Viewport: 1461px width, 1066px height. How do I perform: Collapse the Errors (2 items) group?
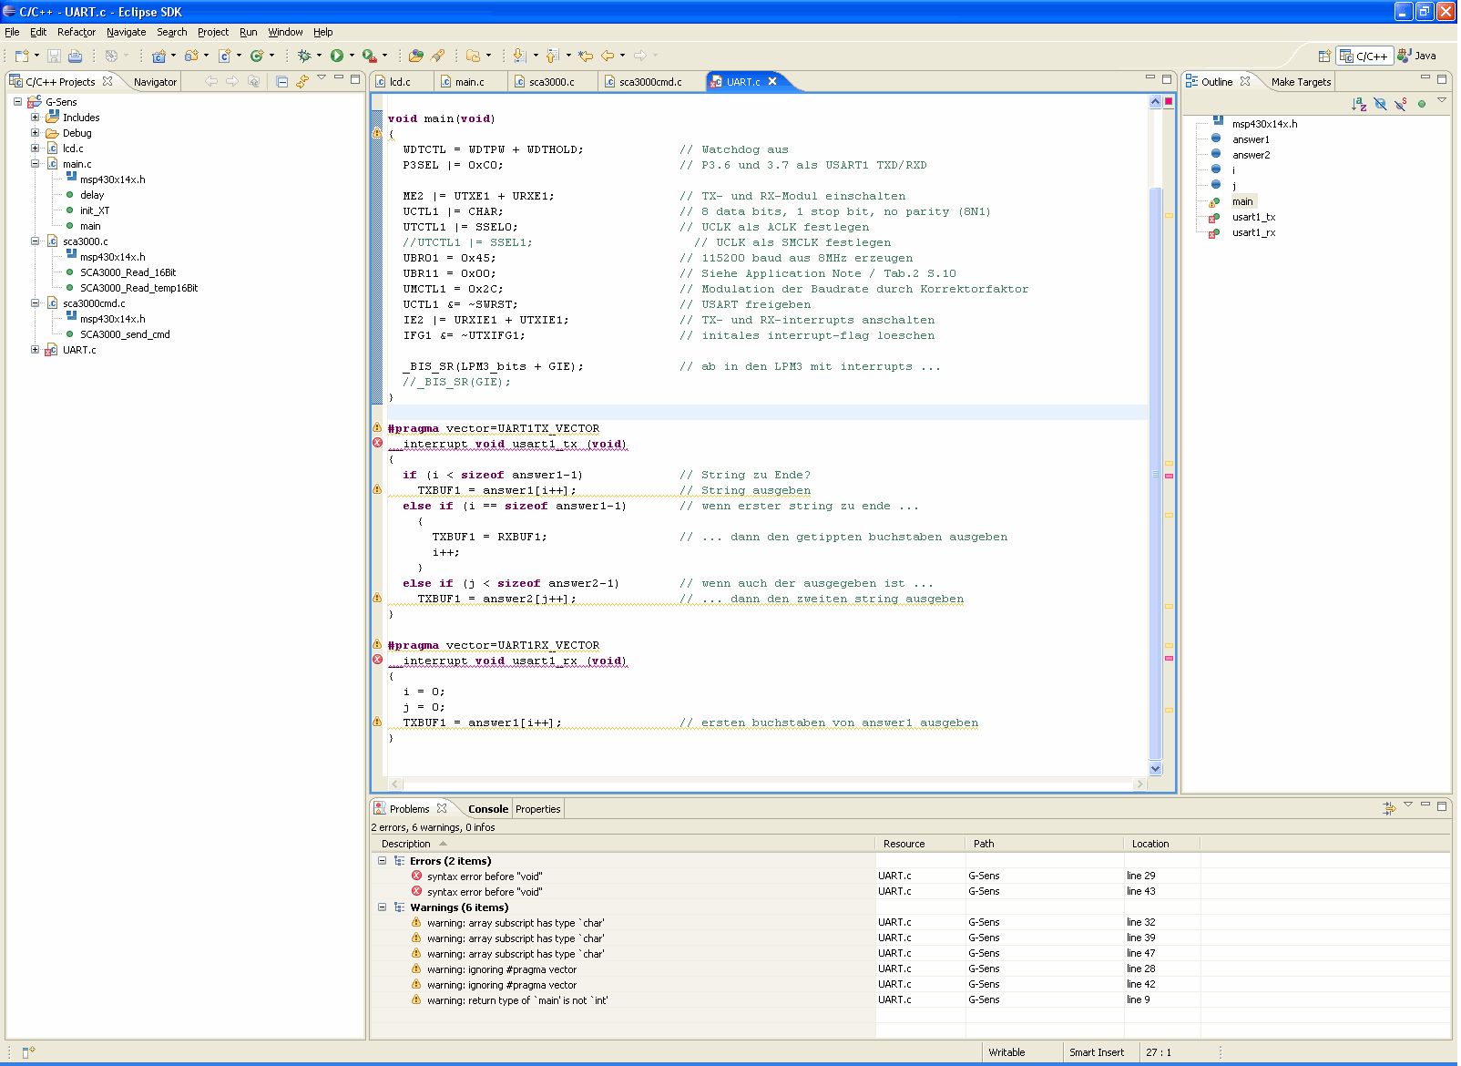coord(382,861)
